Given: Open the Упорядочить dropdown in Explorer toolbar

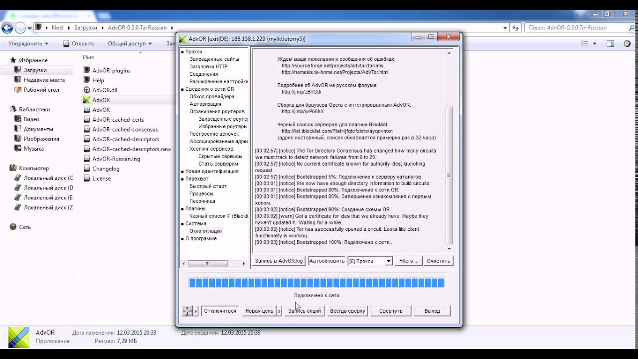Looking at the screenshot, I should point(28,44).
